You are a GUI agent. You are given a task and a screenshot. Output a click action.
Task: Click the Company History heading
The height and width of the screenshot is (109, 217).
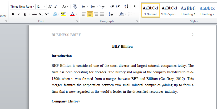click(66, 101)
